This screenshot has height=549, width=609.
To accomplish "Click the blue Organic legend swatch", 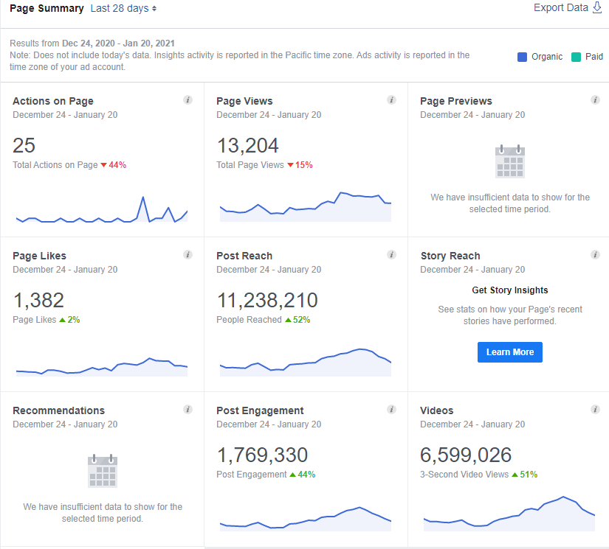I will click(x=522, y=57).
